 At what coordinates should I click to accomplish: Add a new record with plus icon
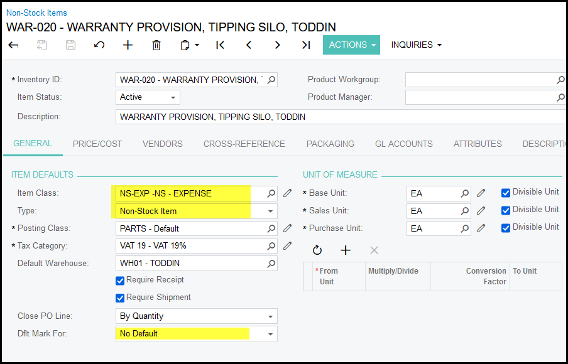(x=128, y=45)
